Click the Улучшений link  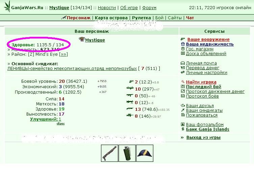pos(44,119)
